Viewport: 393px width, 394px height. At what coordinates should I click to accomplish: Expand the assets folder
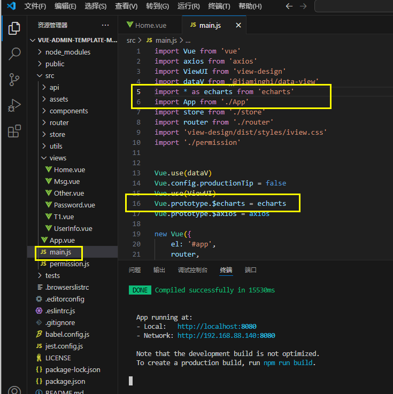point(73,99)
